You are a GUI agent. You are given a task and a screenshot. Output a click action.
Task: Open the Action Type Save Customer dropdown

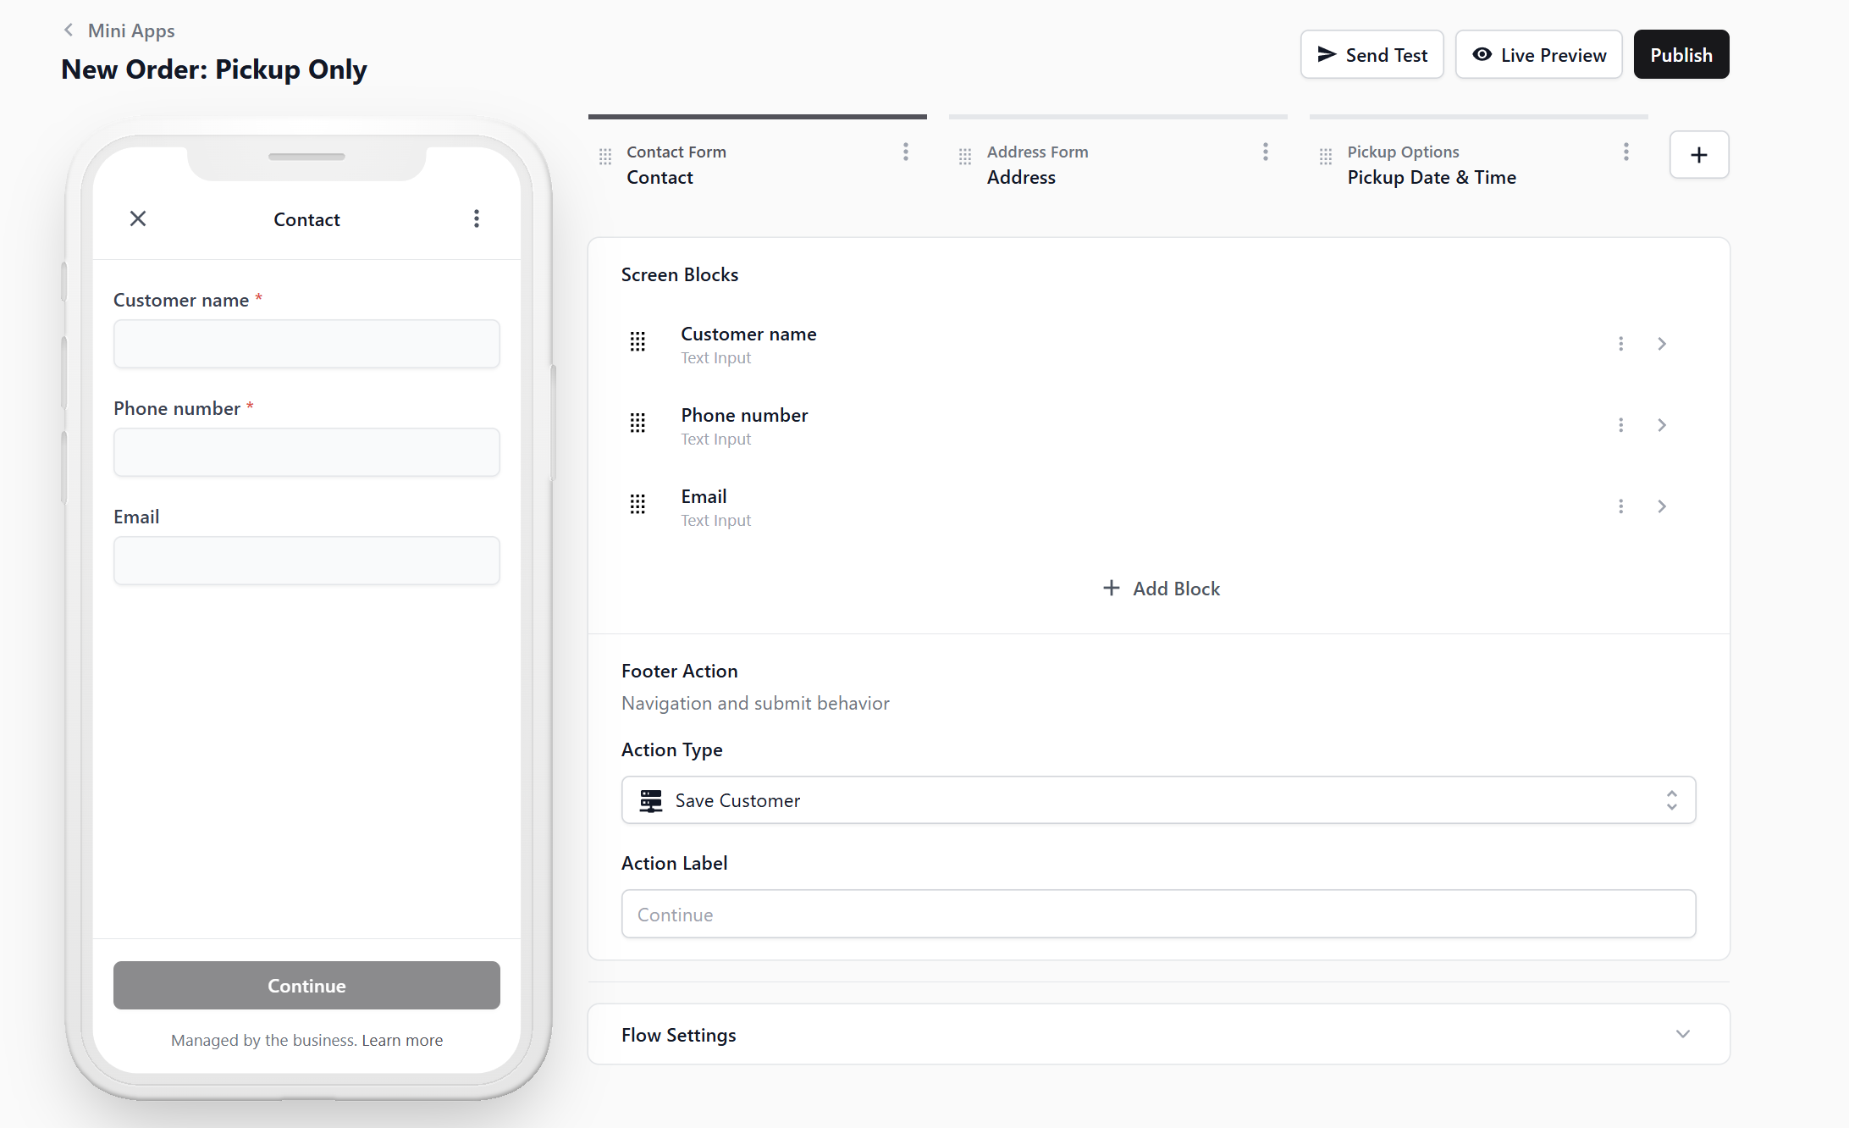tap(1157, 800)
